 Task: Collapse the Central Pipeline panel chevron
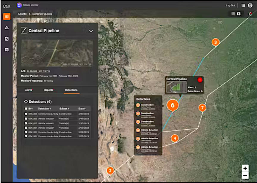[x=91, y=31]
